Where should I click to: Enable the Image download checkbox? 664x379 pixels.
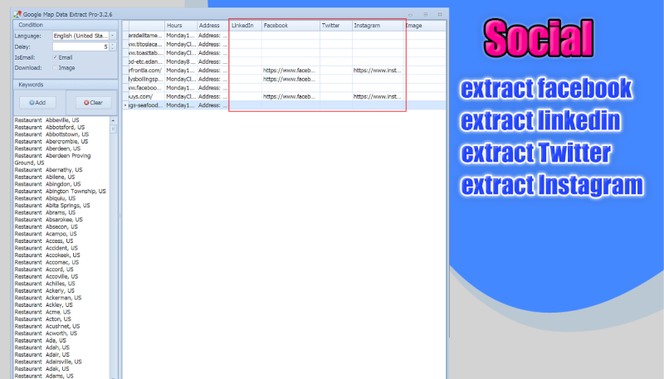[x=55, y=68]
